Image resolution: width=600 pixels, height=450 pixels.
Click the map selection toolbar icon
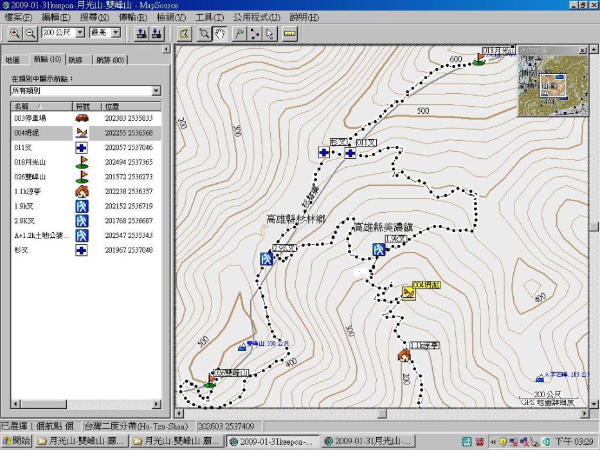185,33
